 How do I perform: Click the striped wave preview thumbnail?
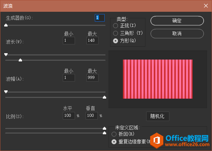(158, 79)
